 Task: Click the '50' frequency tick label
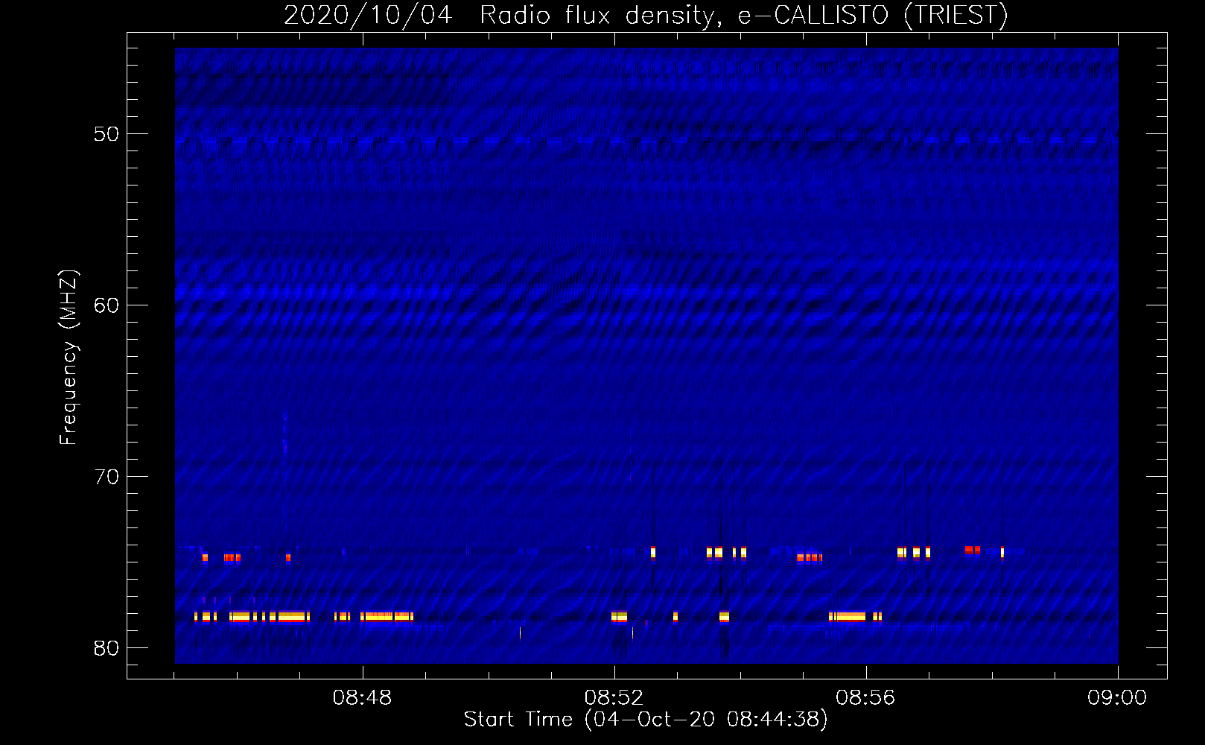pos(106,134)
